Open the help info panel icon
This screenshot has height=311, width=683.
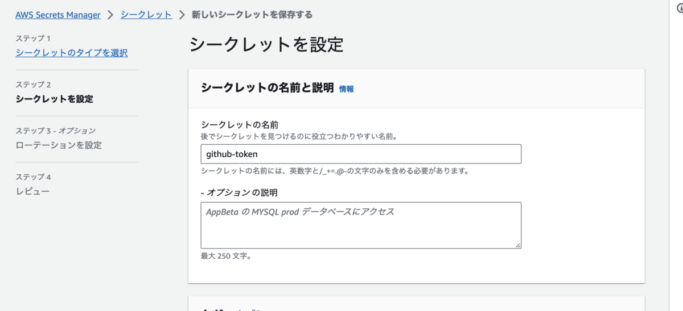coord(680,9)
